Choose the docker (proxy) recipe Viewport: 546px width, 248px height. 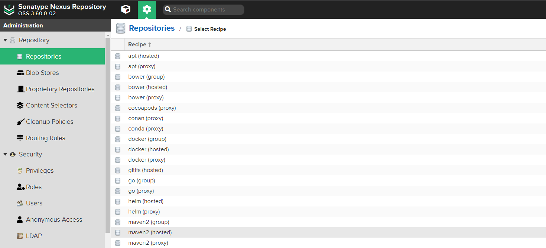(146, 160)
